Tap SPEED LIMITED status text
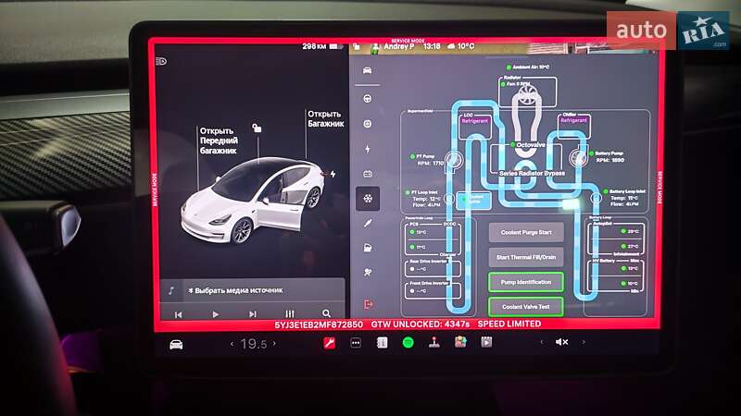 pos(509,324)
